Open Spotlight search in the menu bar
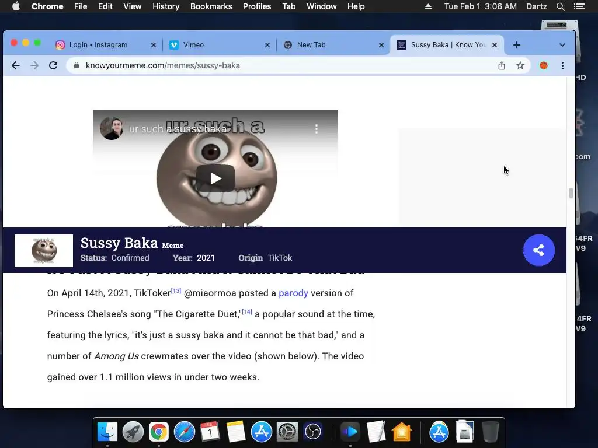Viewport: 598px width, 448px height. [x=560, y=6]
